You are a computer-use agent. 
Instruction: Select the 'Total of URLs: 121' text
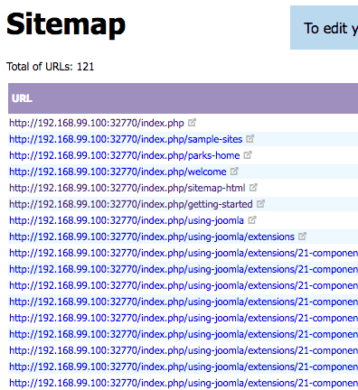coord(50,67)
